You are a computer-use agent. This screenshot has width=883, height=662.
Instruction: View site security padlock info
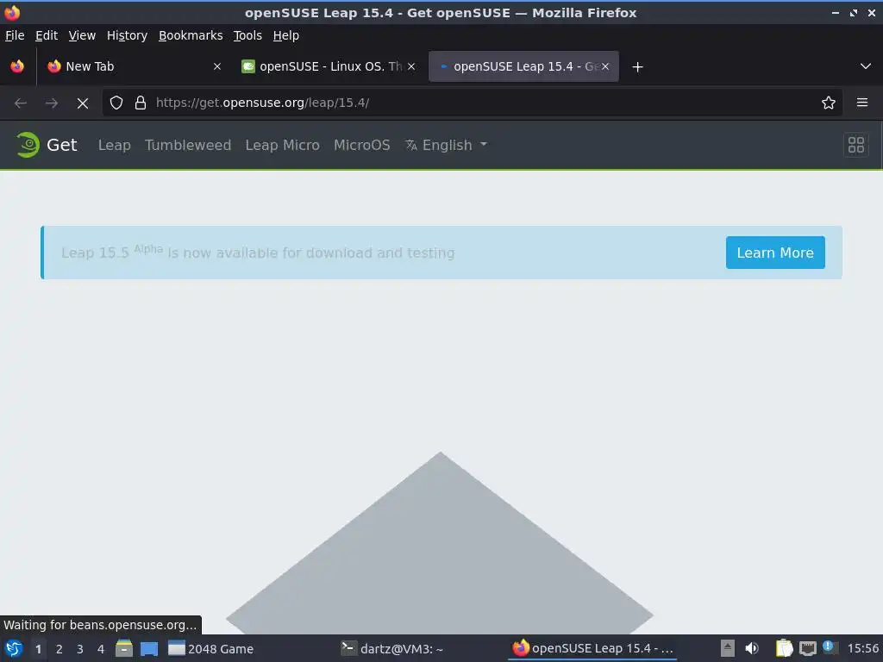click(141, 103)
